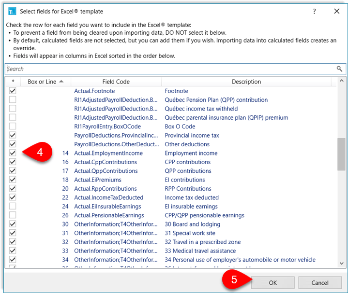The width and height of the screenshot is (348, 293).
Task: Uncheck box 30 Board and lodging checkbox
Action: pos(13,224)
